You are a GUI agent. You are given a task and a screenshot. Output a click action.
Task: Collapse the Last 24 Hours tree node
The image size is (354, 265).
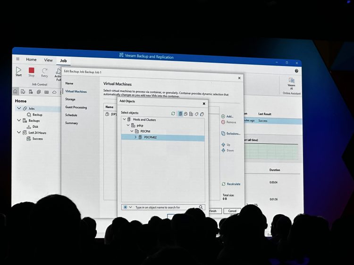(x=19, y=132)
